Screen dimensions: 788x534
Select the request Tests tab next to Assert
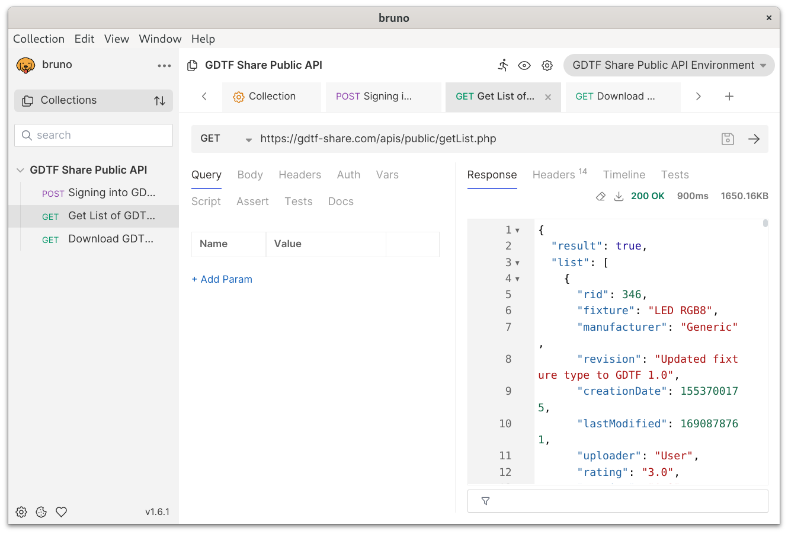pyautogui.click(x=298, y=202)
